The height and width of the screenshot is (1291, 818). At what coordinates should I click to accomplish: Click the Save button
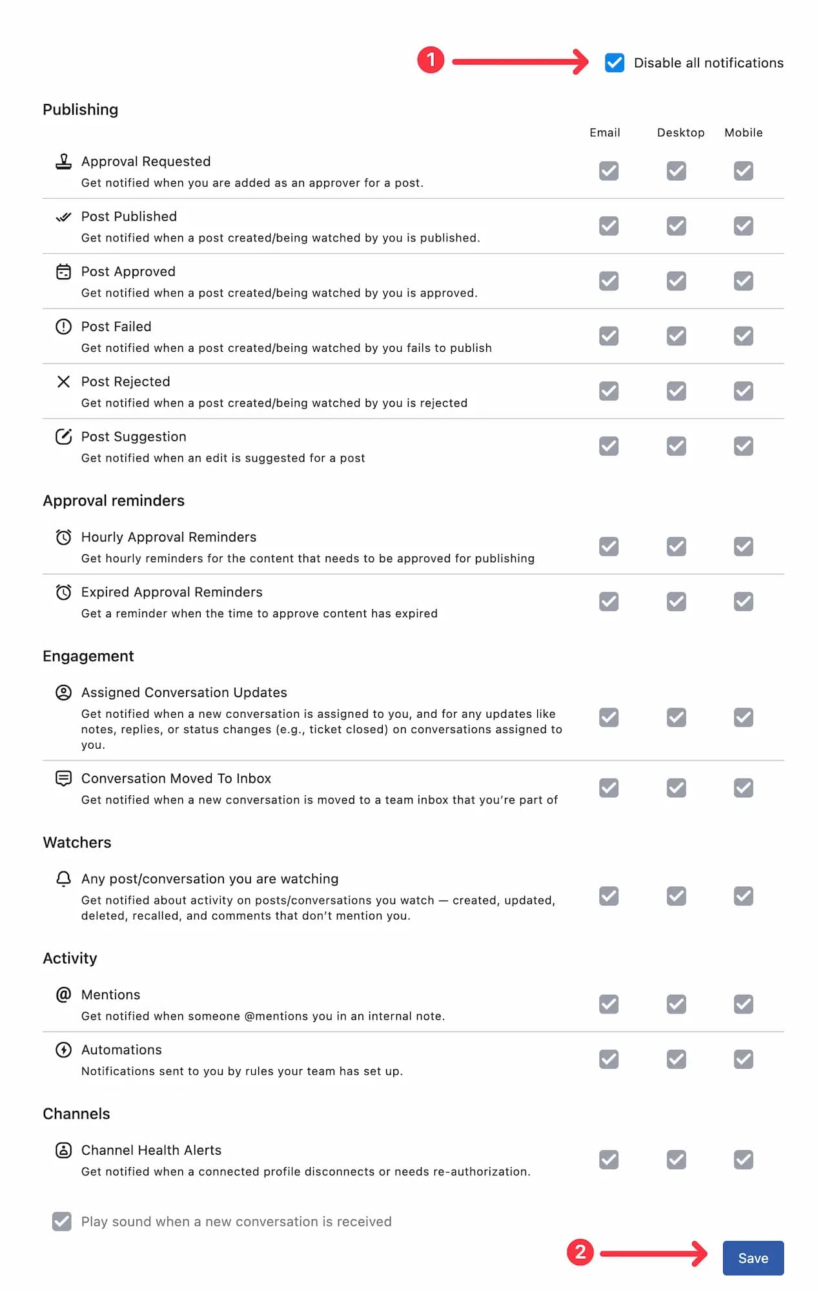click(x=753, y=1258)
